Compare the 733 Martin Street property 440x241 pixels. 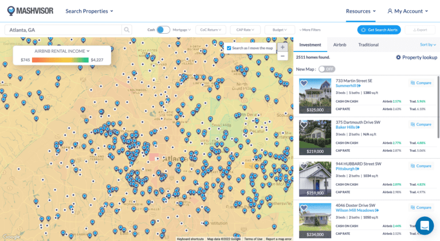pyautogui.click(x=421, y=83)
